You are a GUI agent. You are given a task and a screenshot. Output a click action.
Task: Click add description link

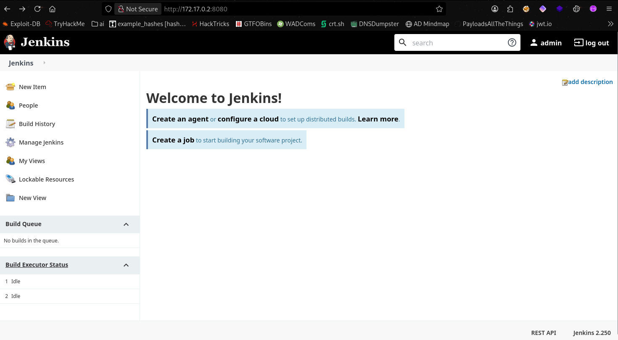pyautogui.click(x=590, y=82)
